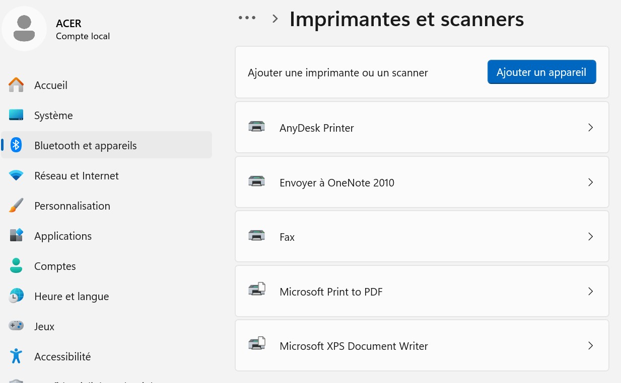Select the Personnalisation paintbrush icon
This screenshot has height=383, width=621.
tap(16, 206)
